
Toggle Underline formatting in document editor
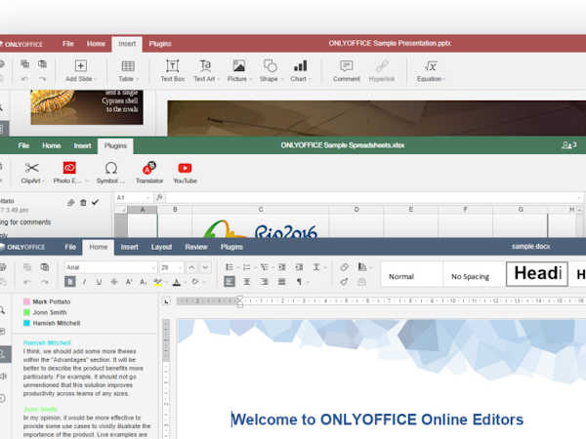(x=99, y=282)
